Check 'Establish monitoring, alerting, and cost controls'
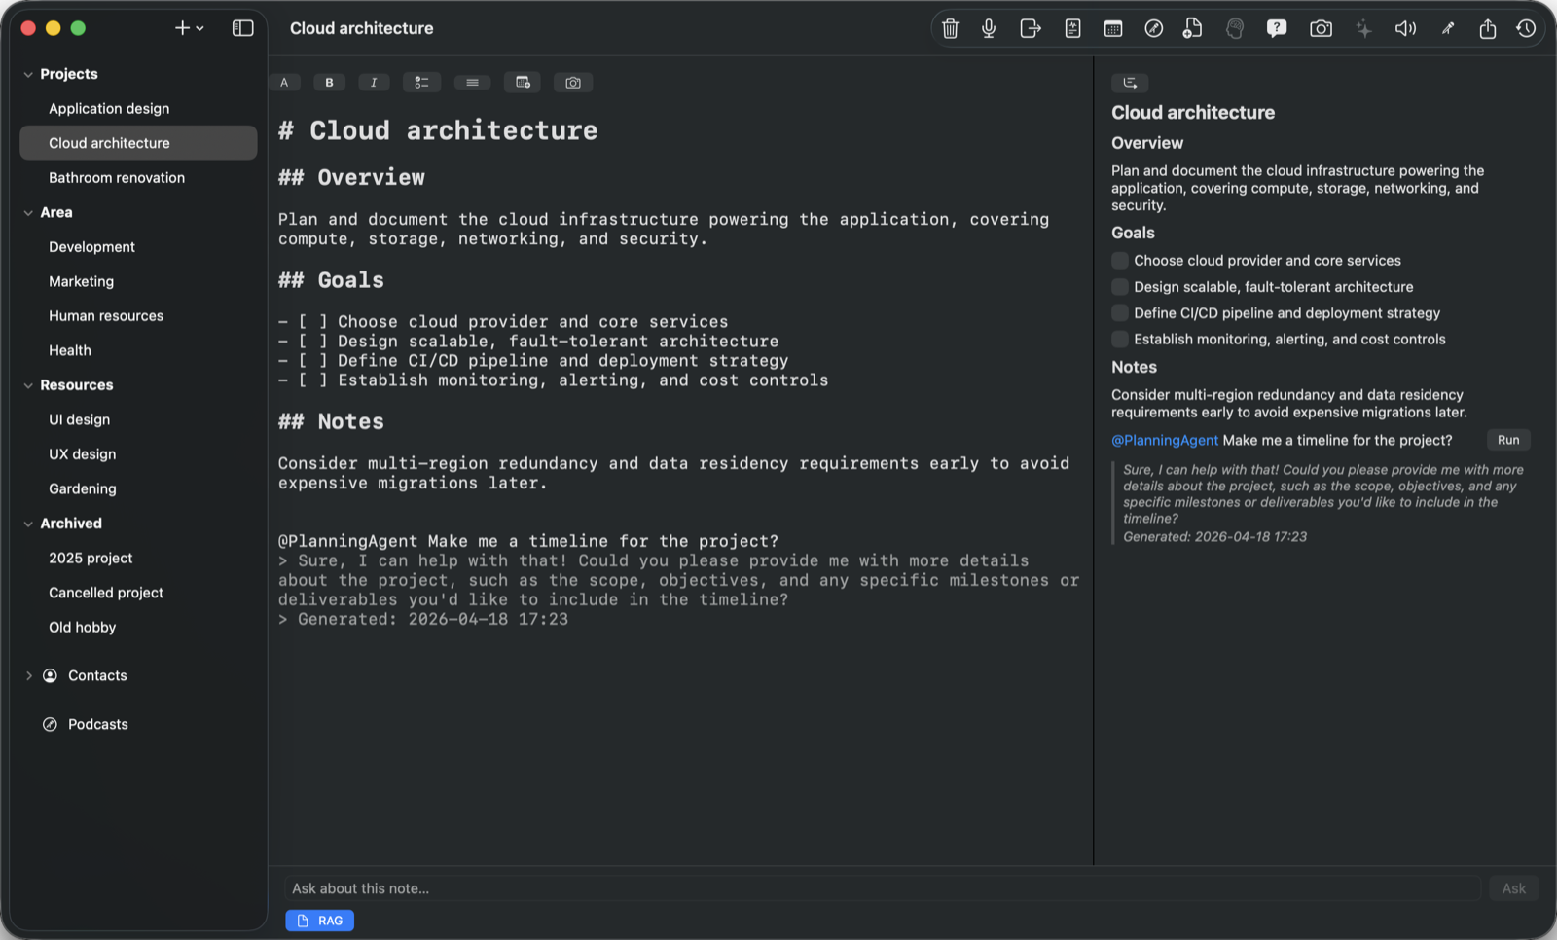The image size is (1557, 940). tap(1120, 340)
